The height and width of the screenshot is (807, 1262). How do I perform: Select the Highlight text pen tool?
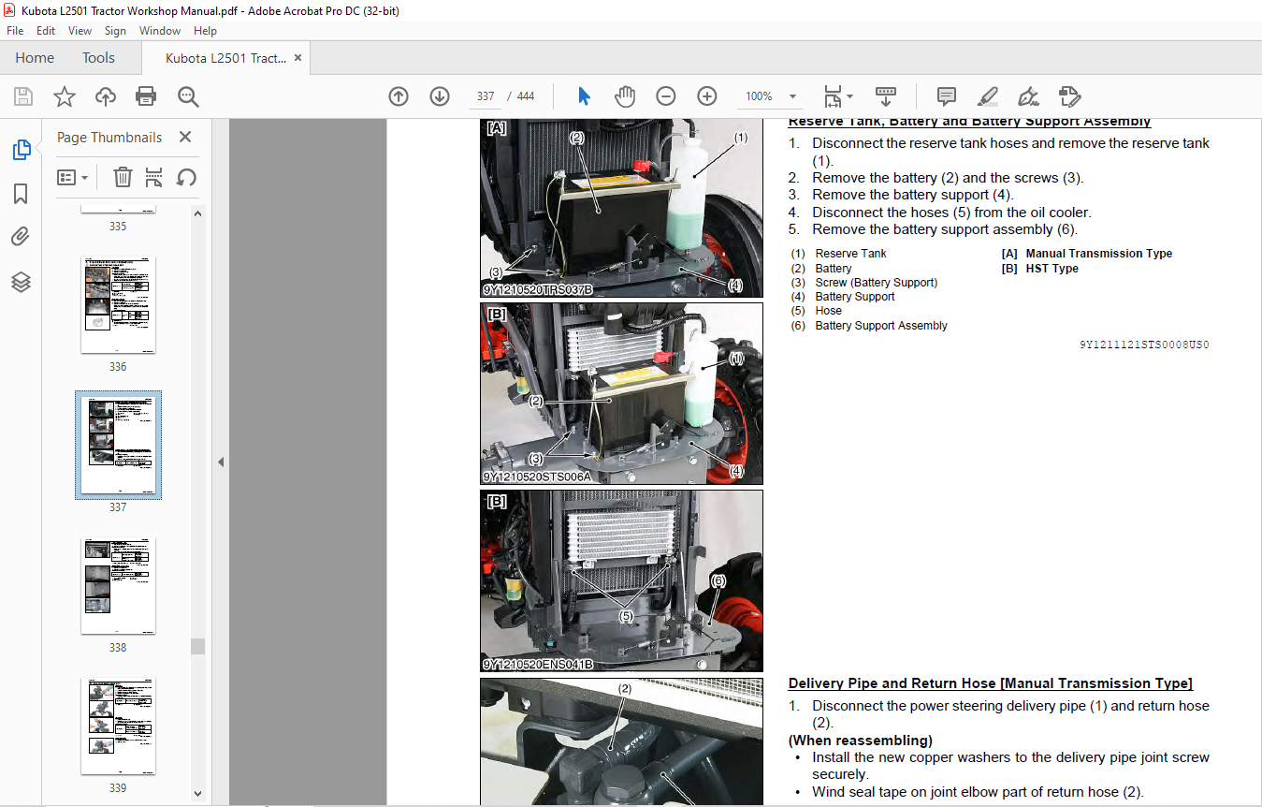pos(988,96)
